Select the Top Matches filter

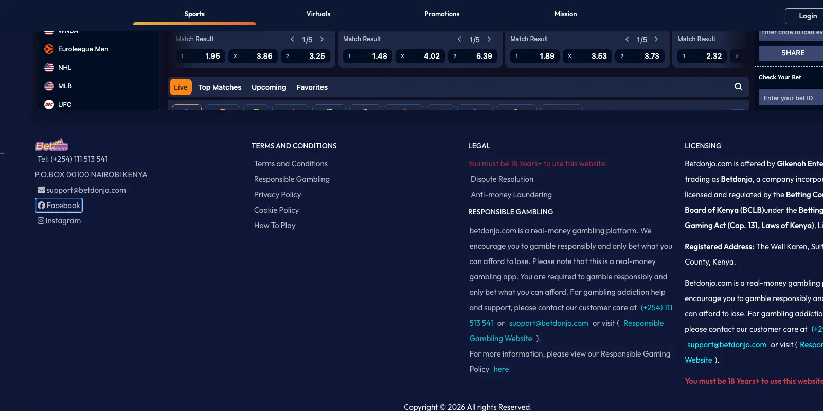pos(220,87)
